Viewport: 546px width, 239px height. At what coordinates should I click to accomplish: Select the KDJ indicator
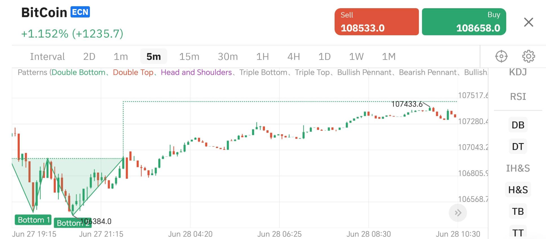pyautogui.click(x=518, y=72)
